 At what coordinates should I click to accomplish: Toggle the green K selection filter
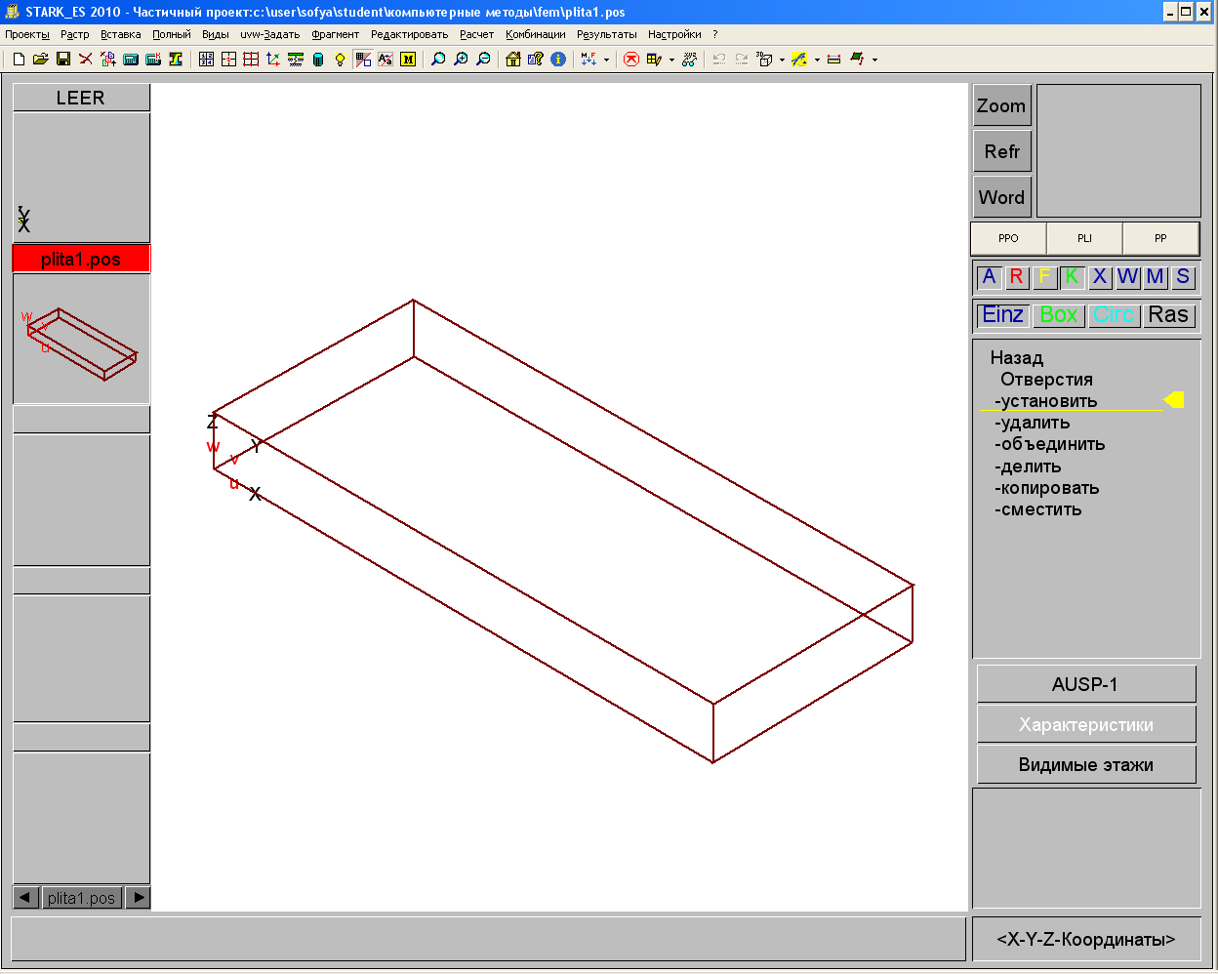pos(1072,277)
